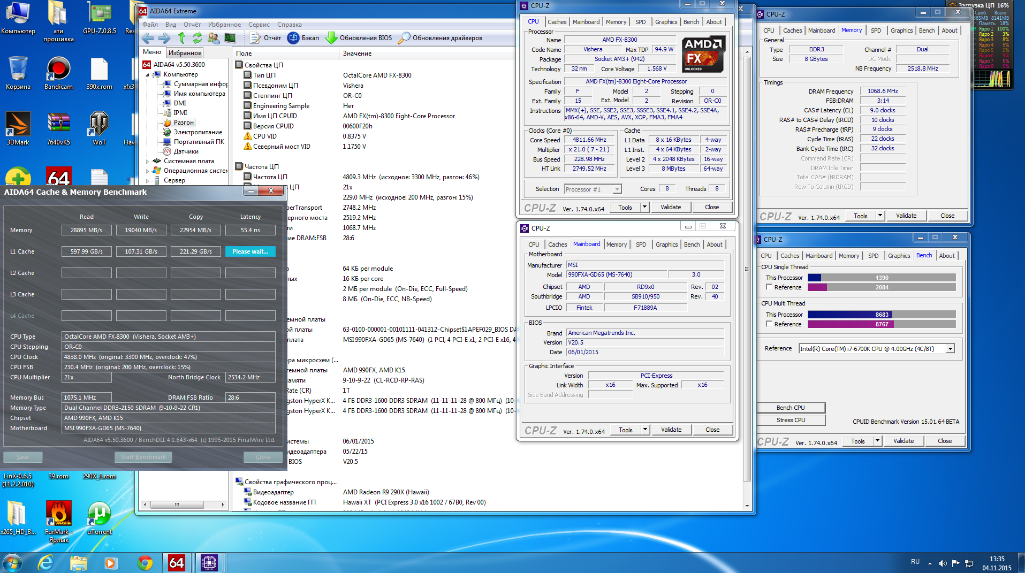
Task: Click the Back arrow in AIDA64 toolbar
Action: pyautogui.click(x=148, y=38)
